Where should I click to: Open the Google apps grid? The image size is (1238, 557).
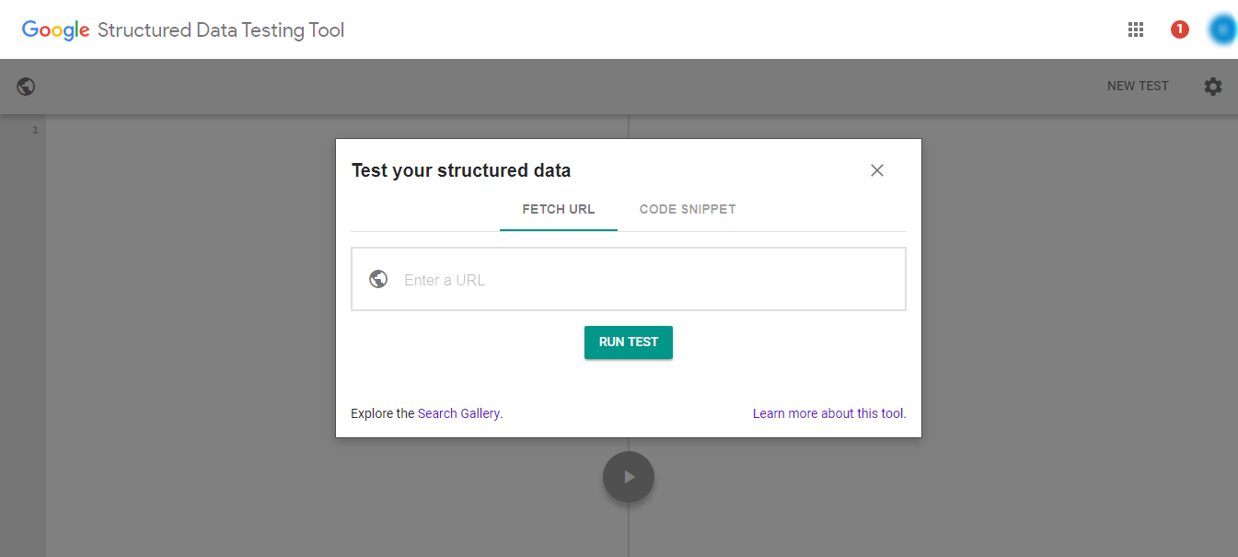tap(1135, 29)
